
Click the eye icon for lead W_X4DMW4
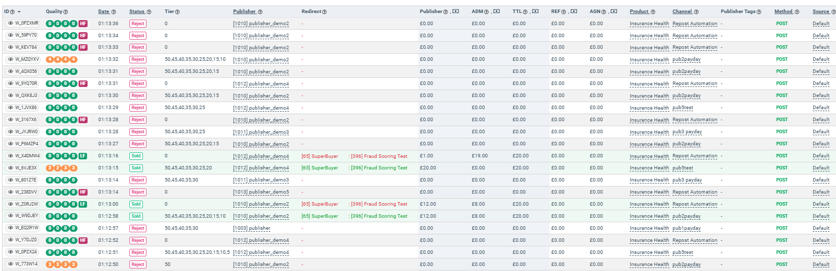point(11,156)
